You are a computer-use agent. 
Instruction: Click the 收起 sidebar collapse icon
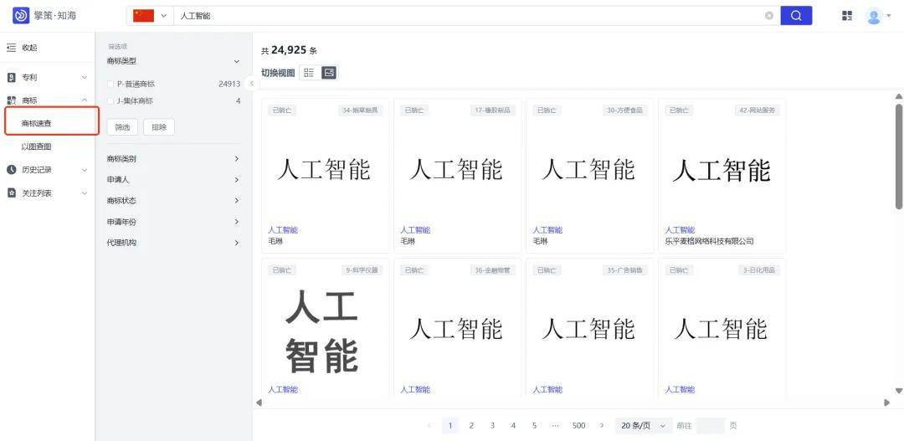(11, 48)
